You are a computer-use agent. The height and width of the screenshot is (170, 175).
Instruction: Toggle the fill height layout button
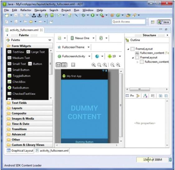[x=64, y=65]
